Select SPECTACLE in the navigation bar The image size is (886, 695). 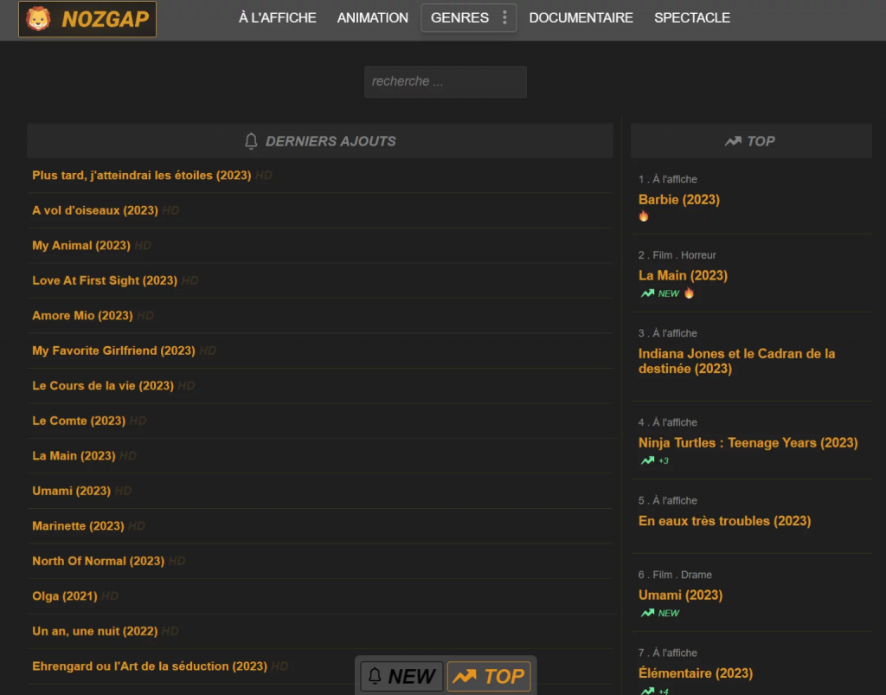692,17
